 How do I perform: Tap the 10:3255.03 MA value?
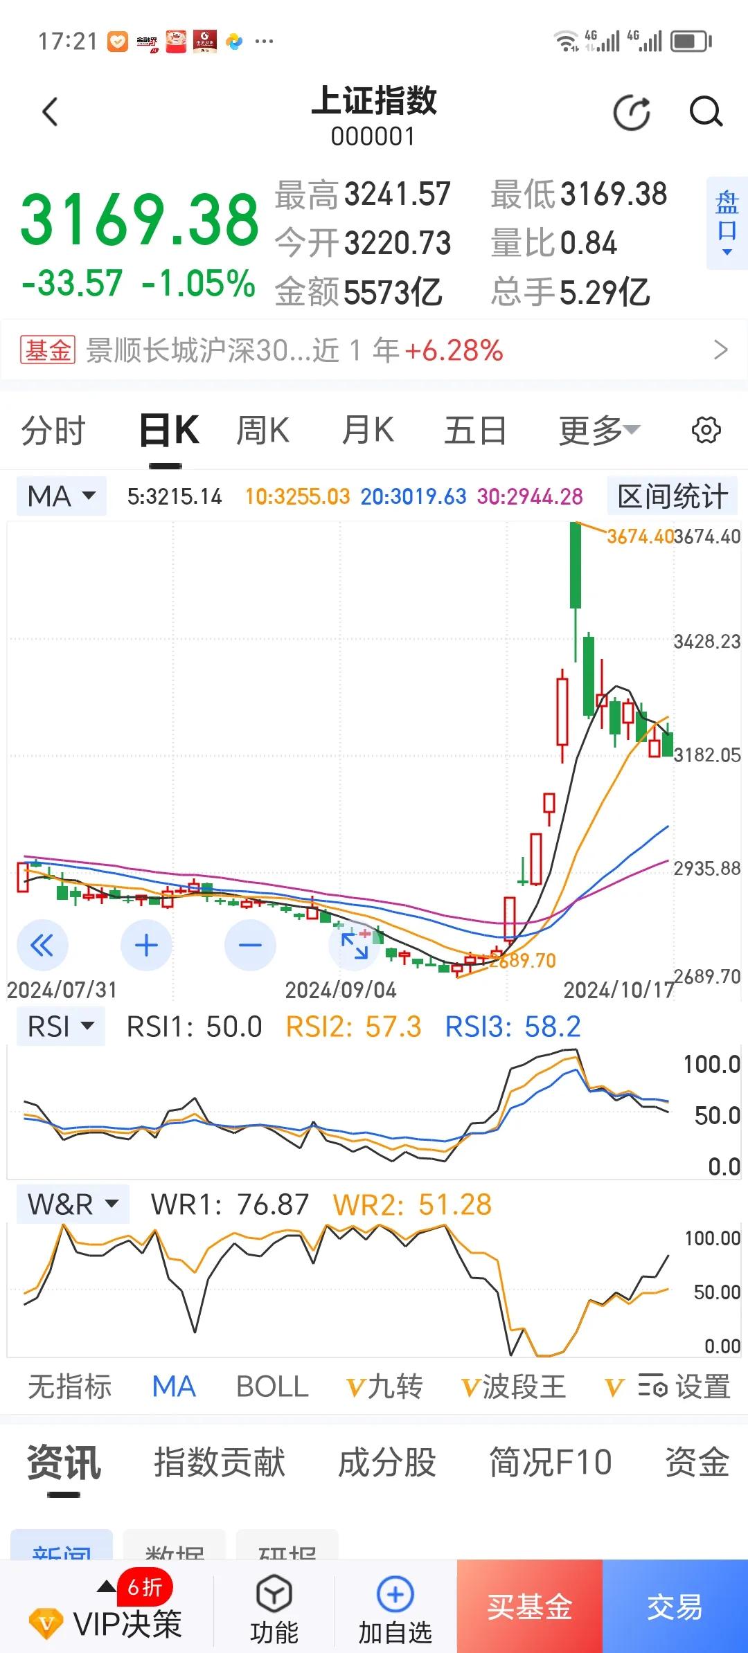pyautogui.click(x=298, y=496)
